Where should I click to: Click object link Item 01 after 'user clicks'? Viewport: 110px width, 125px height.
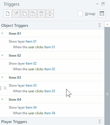coord(50,47)
